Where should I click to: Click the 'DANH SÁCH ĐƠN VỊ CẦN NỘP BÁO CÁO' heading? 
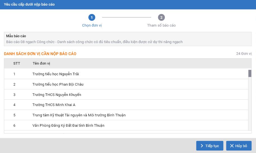tap(40, 54)
